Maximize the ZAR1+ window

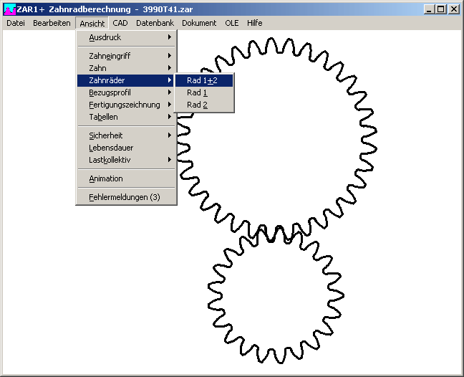440,9
